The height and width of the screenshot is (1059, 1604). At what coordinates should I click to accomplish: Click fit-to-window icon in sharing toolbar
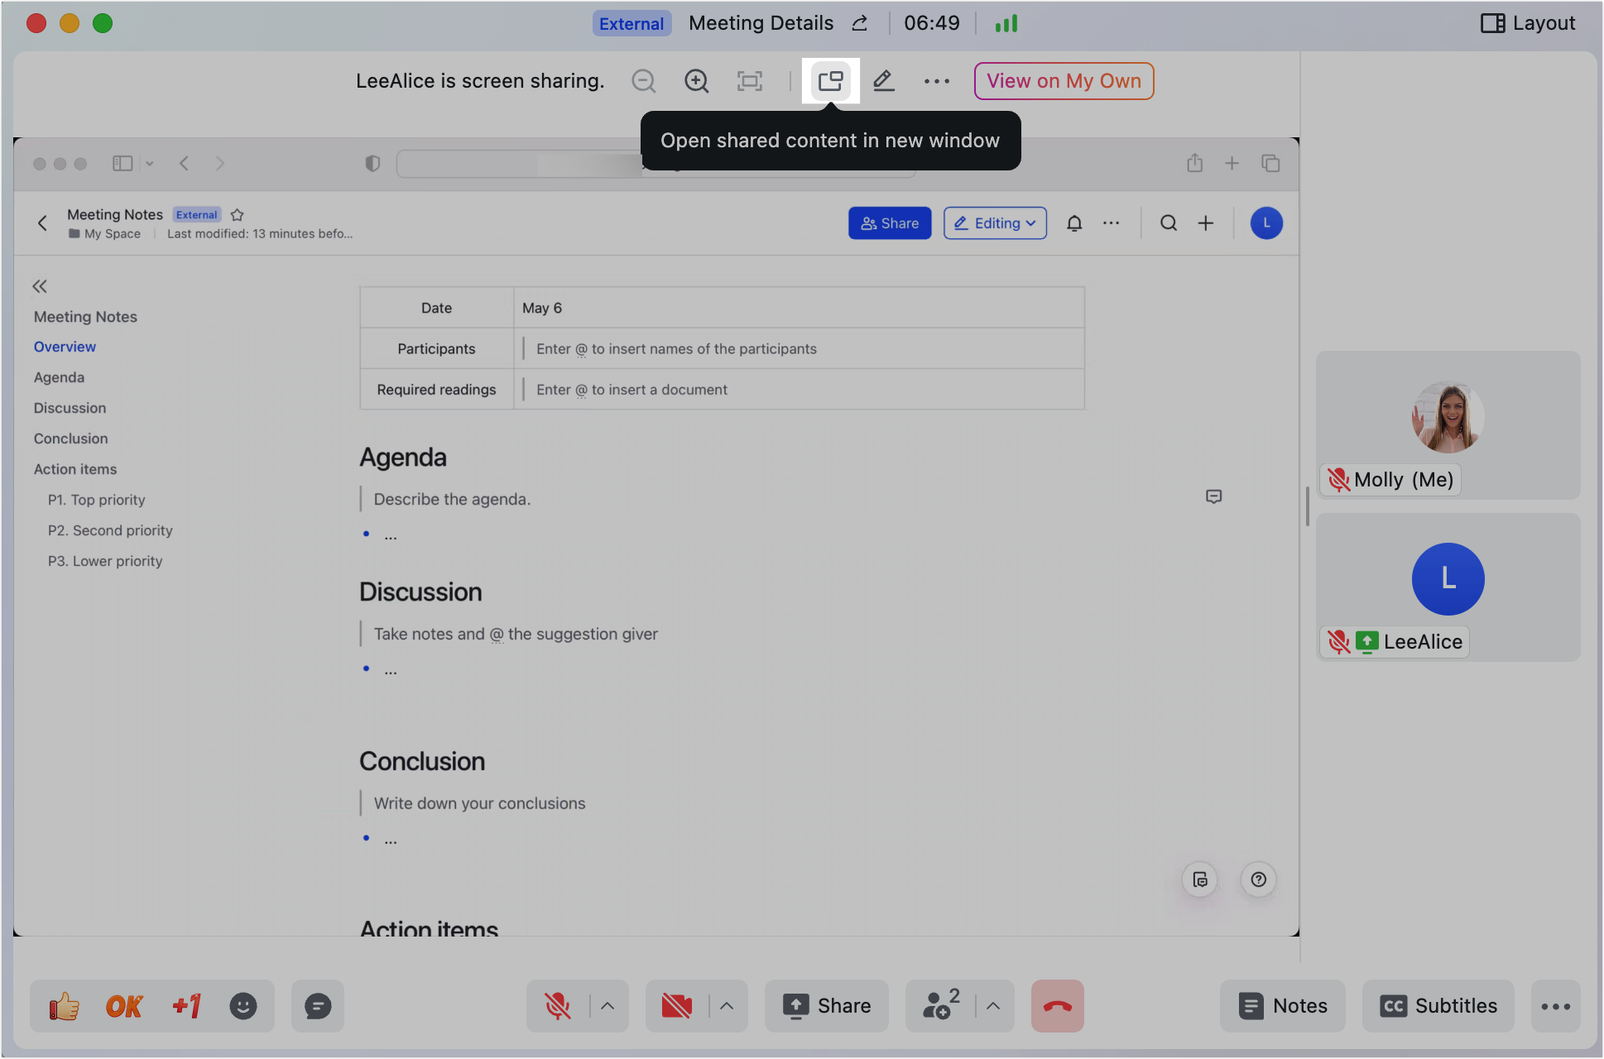(x=749, y=81)
